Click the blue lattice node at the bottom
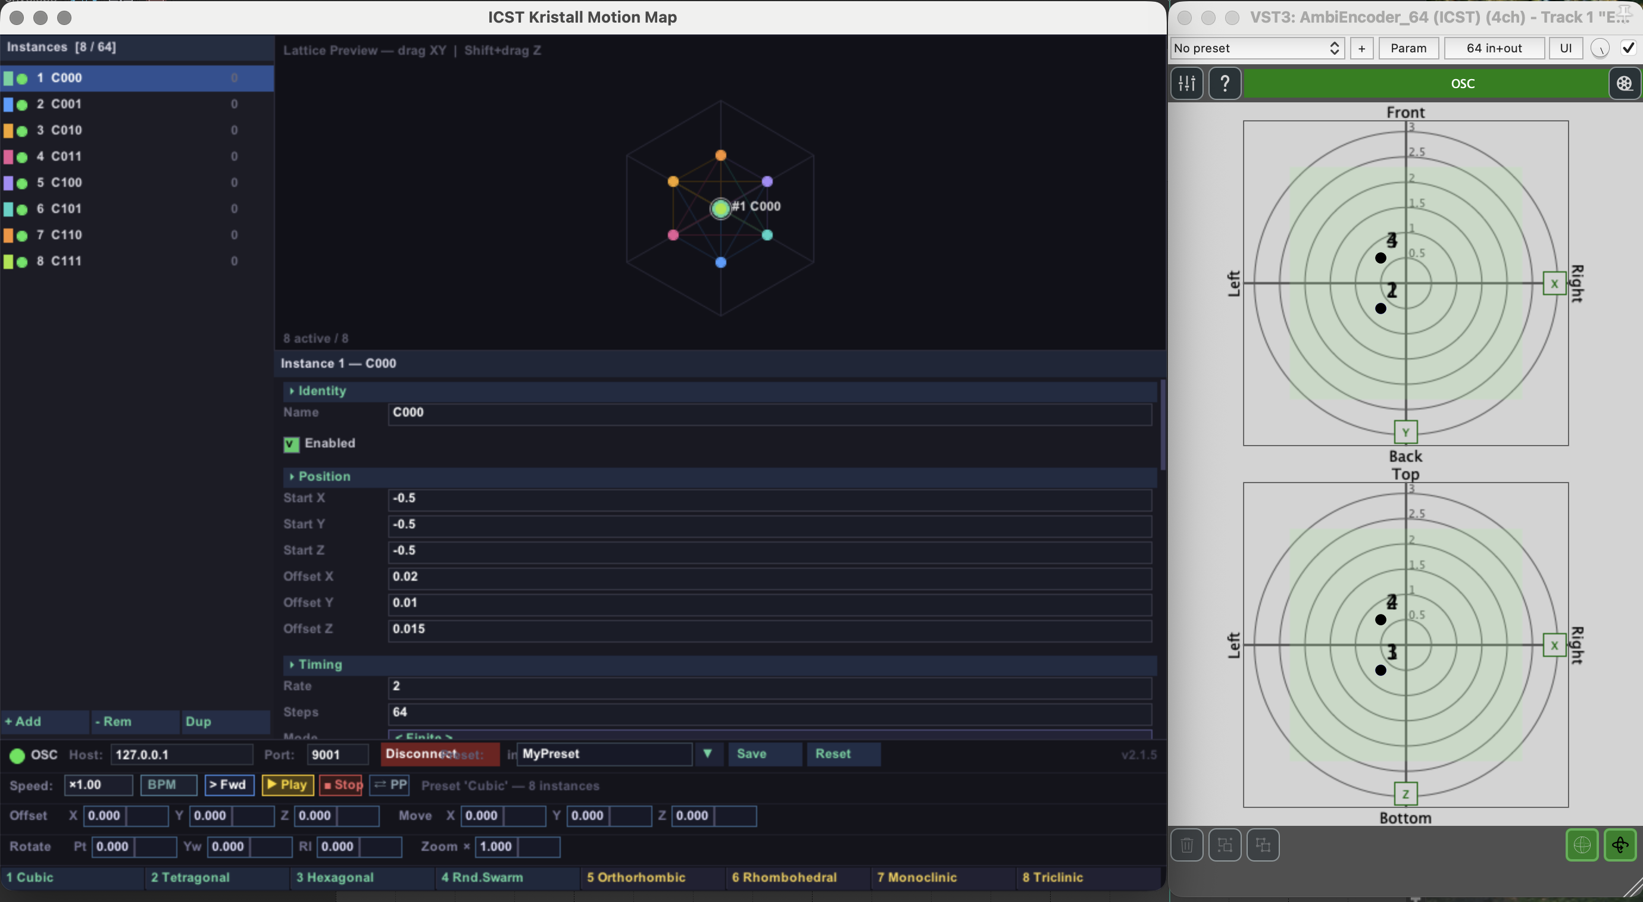Viewport: 1643px width, 902px height. coord(721,262)
